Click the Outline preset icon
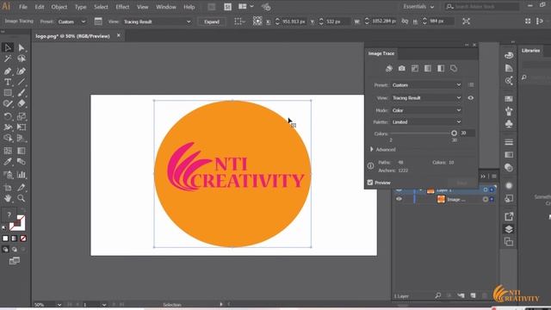This screenshot has width=551, height=310. tap(454, 69)
